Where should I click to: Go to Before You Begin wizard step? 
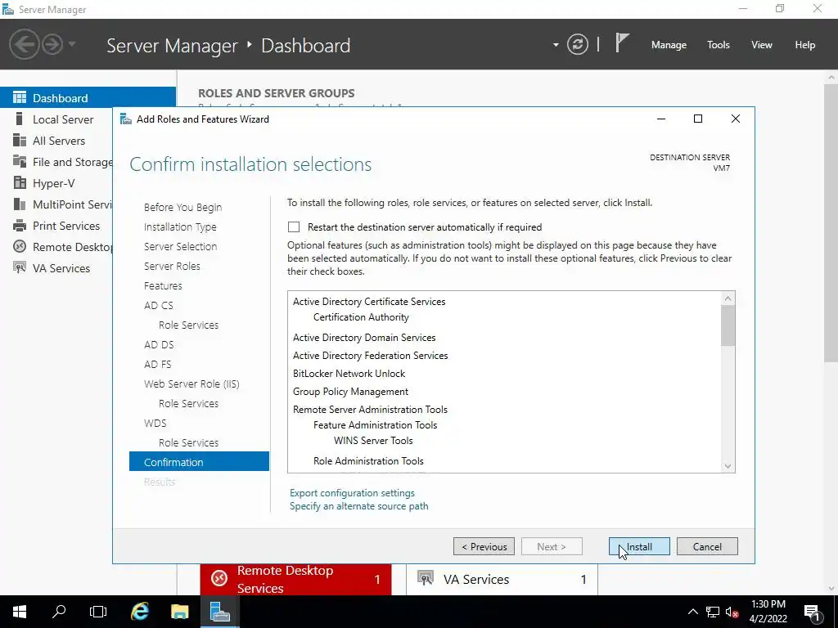pyautogui.click(x=182, y=207)
